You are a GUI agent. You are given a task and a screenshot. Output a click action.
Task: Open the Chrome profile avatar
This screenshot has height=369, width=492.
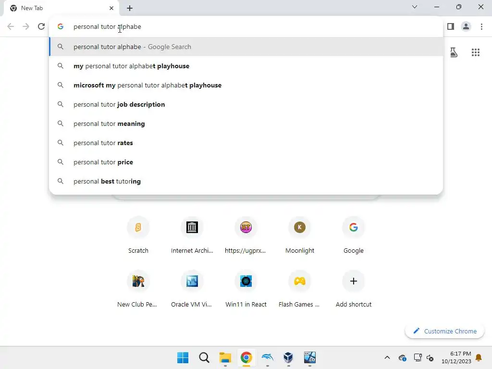pyautogui.click(x=466, y=26)
